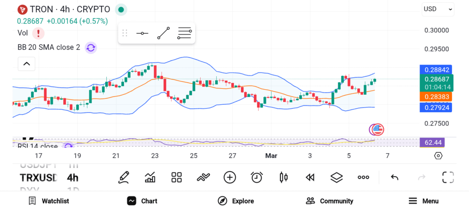
Task: Open the four-squares layout icon
Action: point(176,177)
